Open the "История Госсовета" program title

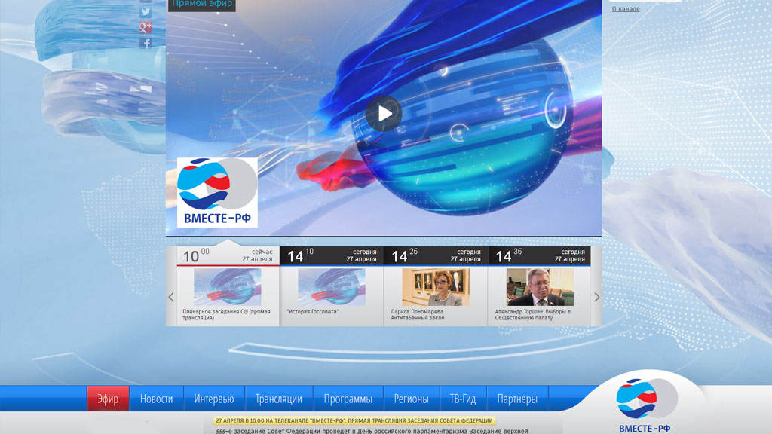tap(313, 311)
